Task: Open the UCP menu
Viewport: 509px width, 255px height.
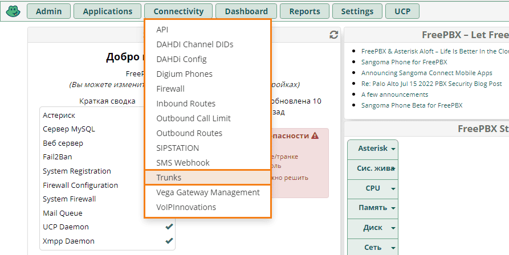Action: tap(402, 11)
